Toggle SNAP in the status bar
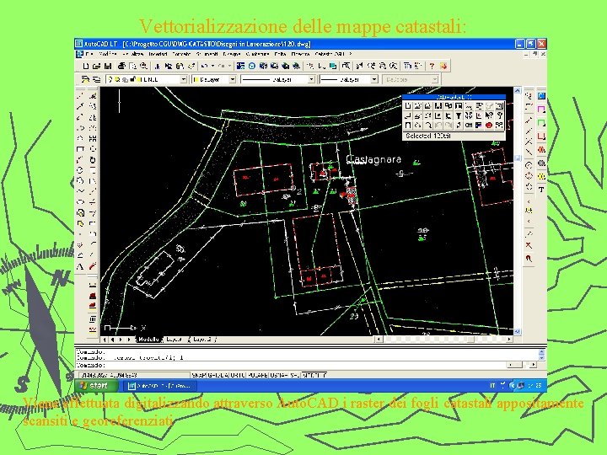Screen dimensions: 607x455 (x=199, y=375)
